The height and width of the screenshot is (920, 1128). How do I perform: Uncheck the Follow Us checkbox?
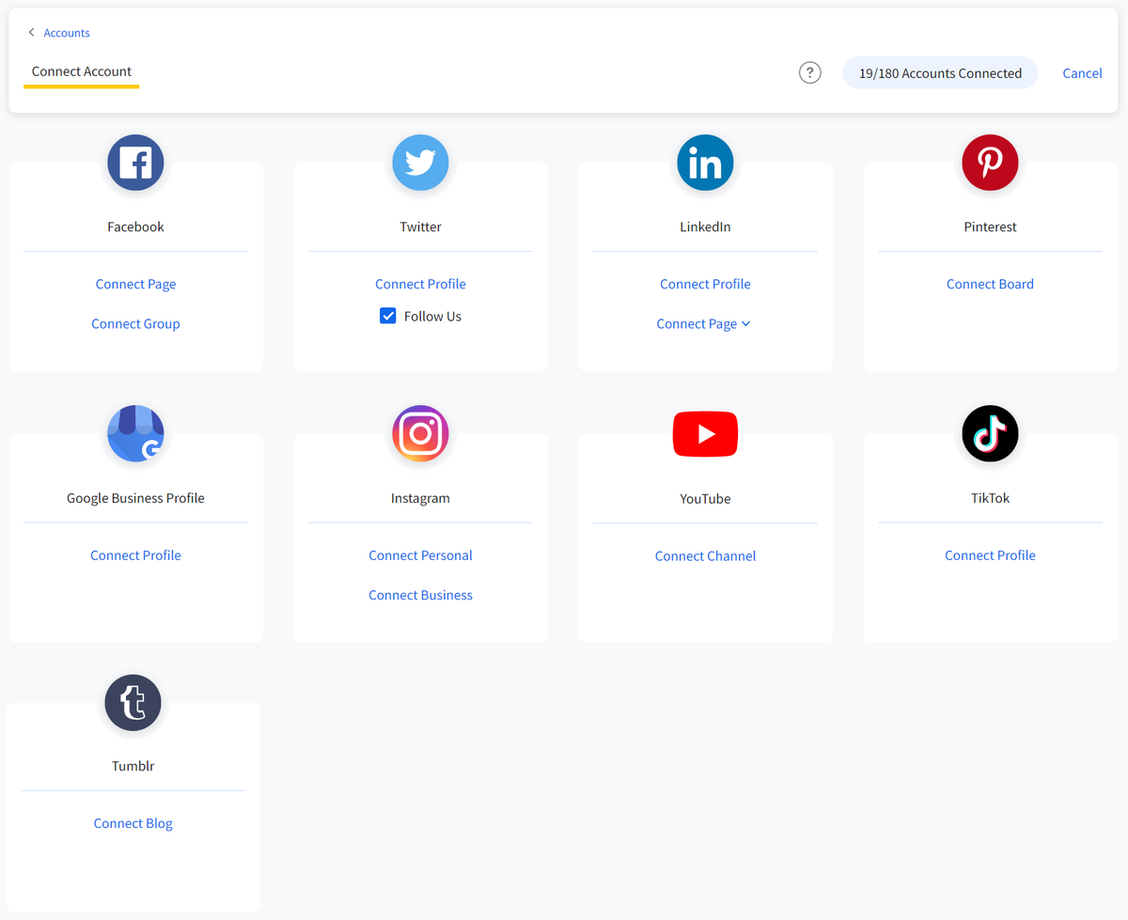[387, 316]
